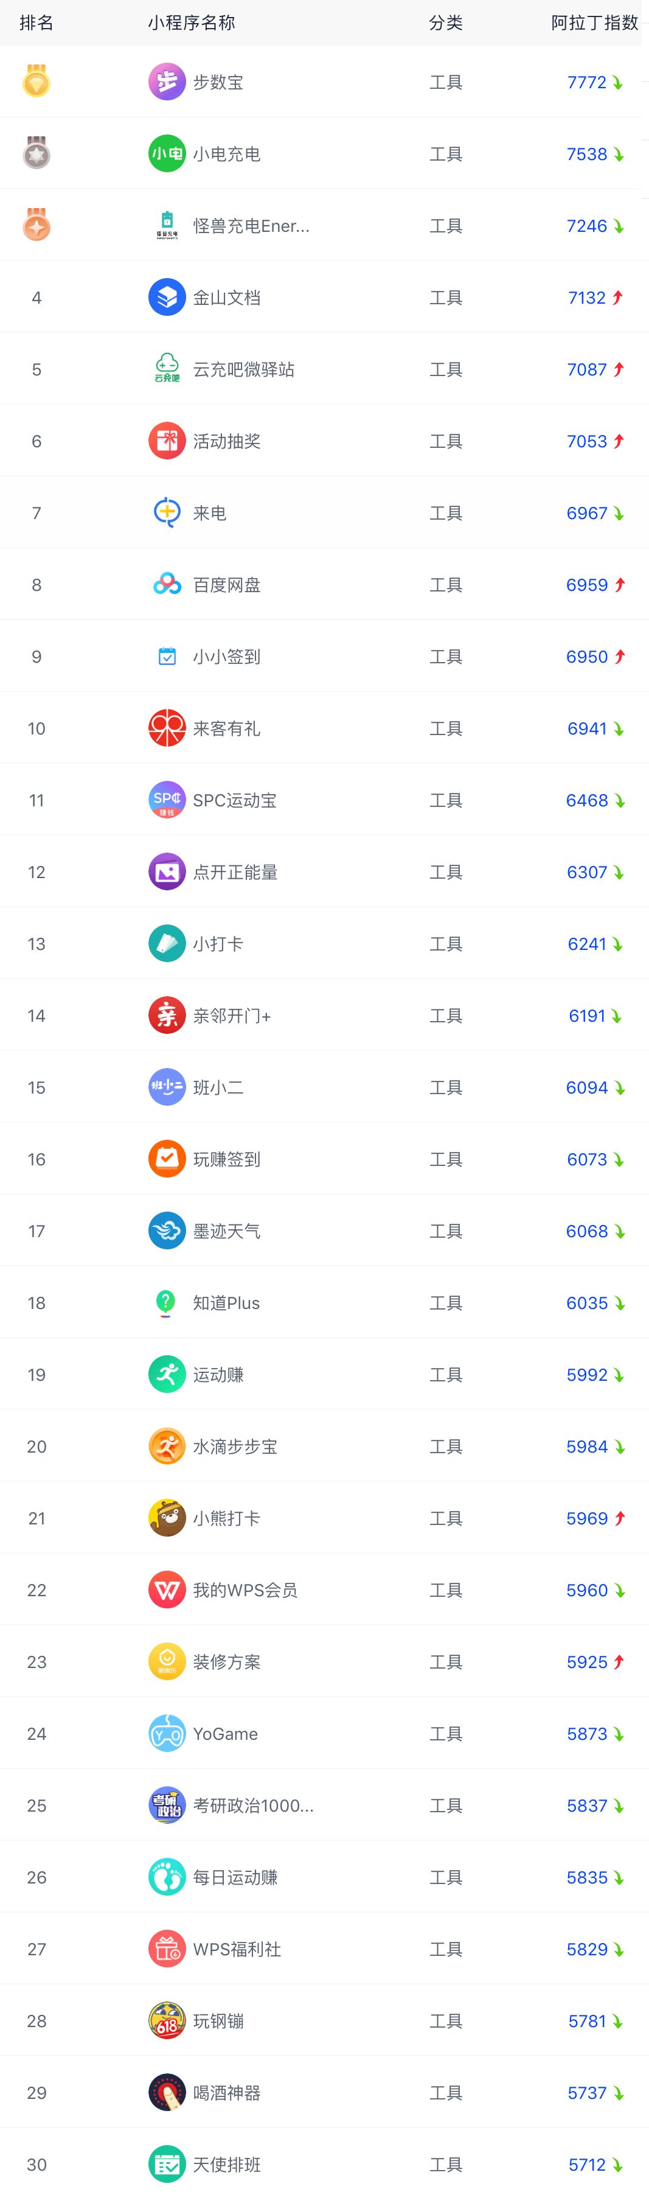
Task: Click the silver second-place medal
Action: (x=36, y=152)
